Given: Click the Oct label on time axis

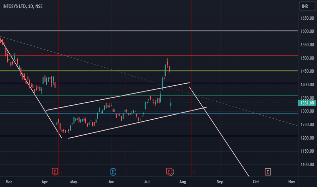Looking at the screenshot, I should click(x=256, y=182).
